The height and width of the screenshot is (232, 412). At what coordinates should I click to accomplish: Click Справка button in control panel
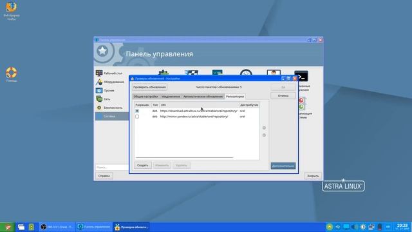coord(104,176)
